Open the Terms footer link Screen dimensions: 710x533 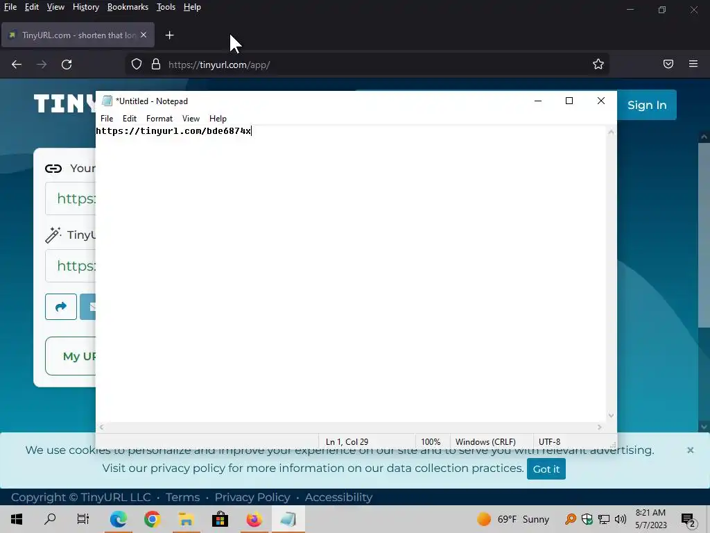[182, 497]
